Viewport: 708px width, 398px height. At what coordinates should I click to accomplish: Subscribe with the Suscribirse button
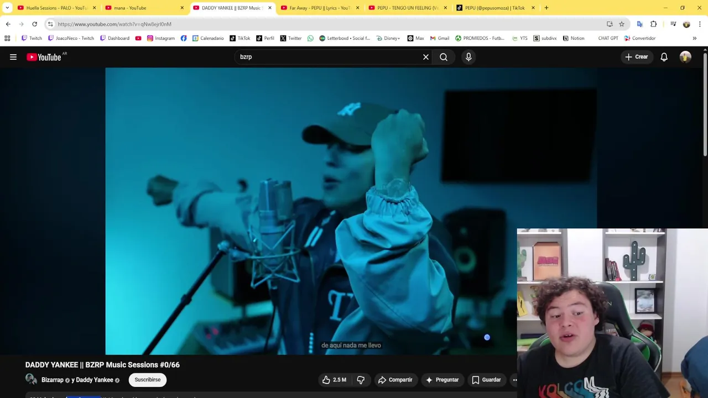point(148,380)
